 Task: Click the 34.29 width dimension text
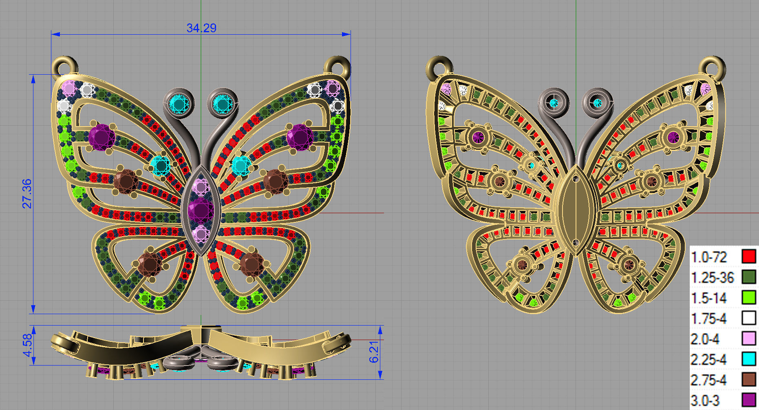201,28
